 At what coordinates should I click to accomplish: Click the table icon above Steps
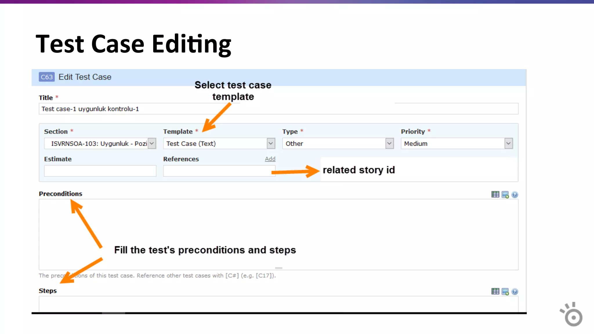pyautogui.click(x=495, y=291)
